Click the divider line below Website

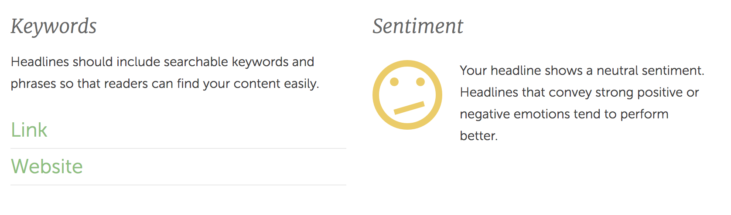point(178,185)
